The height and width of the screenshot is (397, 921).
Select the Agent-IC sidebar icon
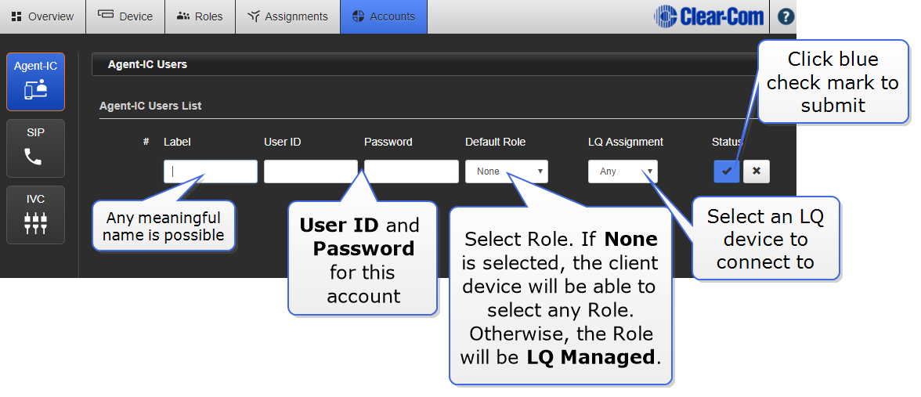pyautogui.click(x=35, y=81)
